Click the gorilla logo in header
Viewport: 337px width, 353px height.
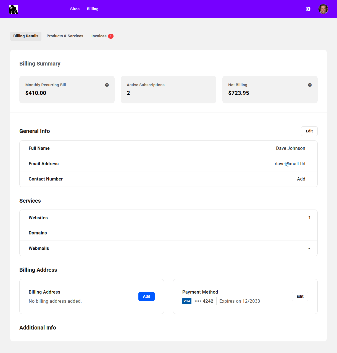tap(13, 9)
